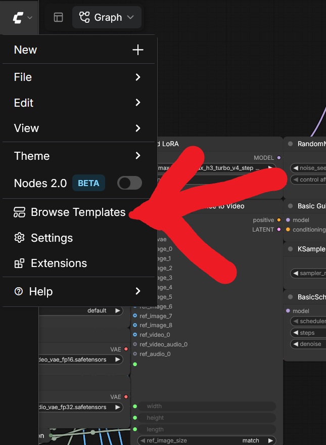Click the length input connector dot
This screenshot has width=326, height=445.
coord(135,429)
